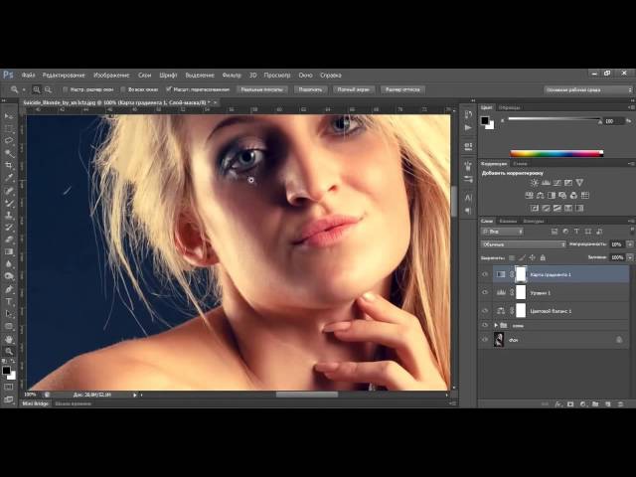Delete layer with the trash icon
Screen dimensions: 636x477
(x=620, y=404)
